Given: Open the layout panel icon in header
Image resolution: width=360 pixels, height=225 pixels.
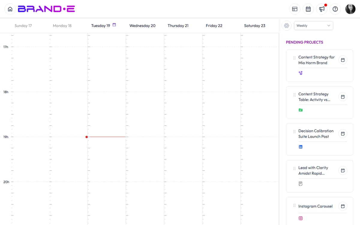Looking at the screenshot, I should (x=295, y=9).
